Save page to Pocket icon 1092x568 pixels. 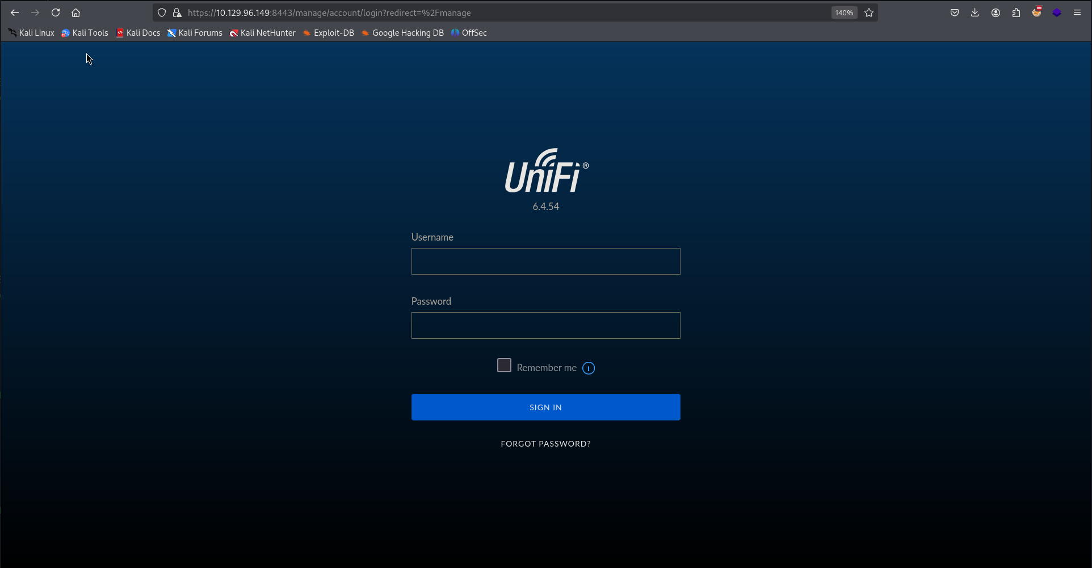[x=955, y=12]
